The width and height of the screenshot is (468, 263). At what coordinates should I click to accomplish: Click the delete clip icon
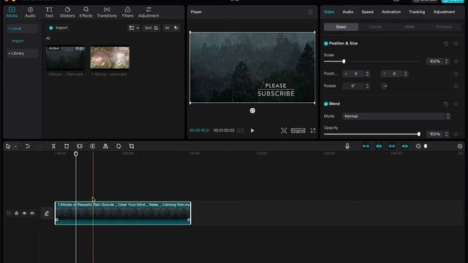[x=67, y=146]
